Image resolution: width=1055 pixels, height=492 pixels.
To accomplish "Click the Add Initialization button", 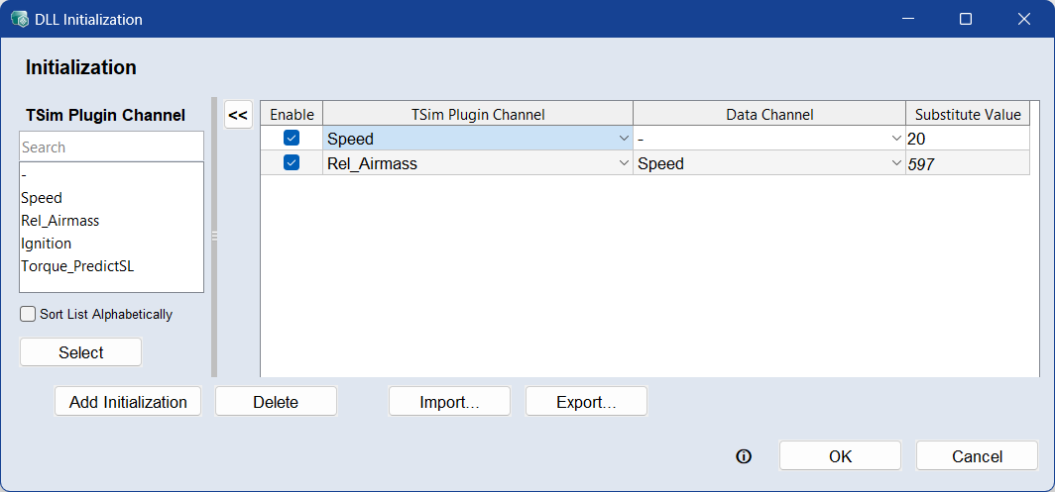I will click(128, 402).
